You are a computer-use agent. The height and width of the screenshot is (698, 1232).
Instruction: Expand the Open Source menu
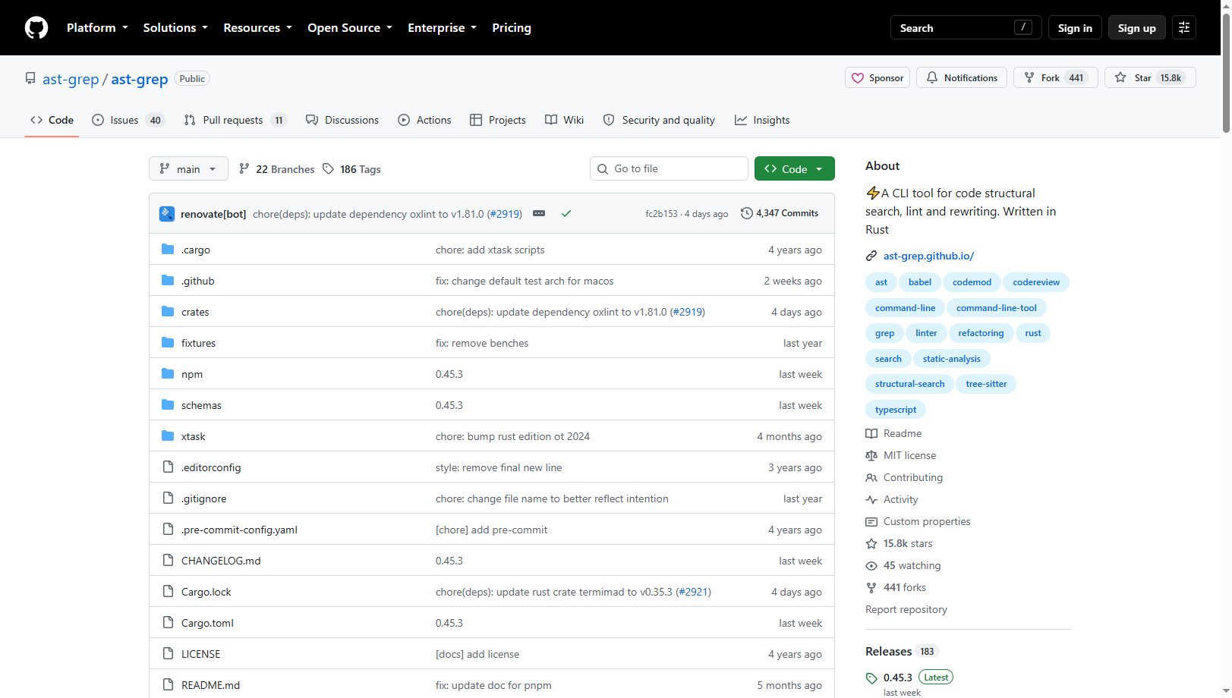[350, 28]
